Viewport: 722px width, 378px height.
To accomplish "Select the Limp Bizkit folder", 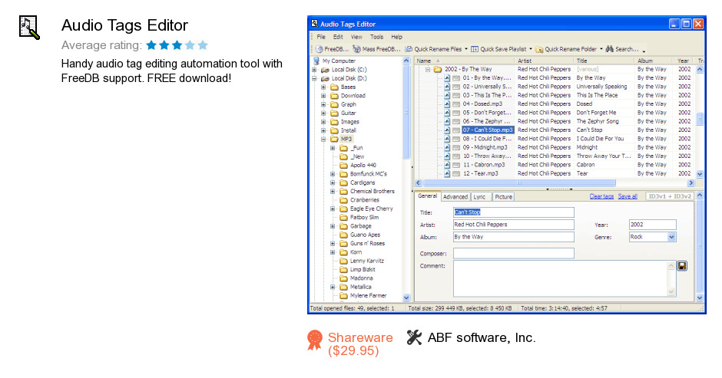I will tap(357, 269).
